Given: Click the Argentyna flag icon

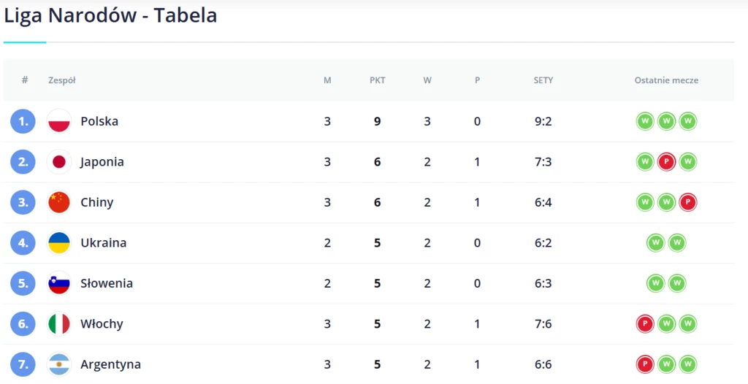Looking at the screenshot, I should tap(59, 364).
